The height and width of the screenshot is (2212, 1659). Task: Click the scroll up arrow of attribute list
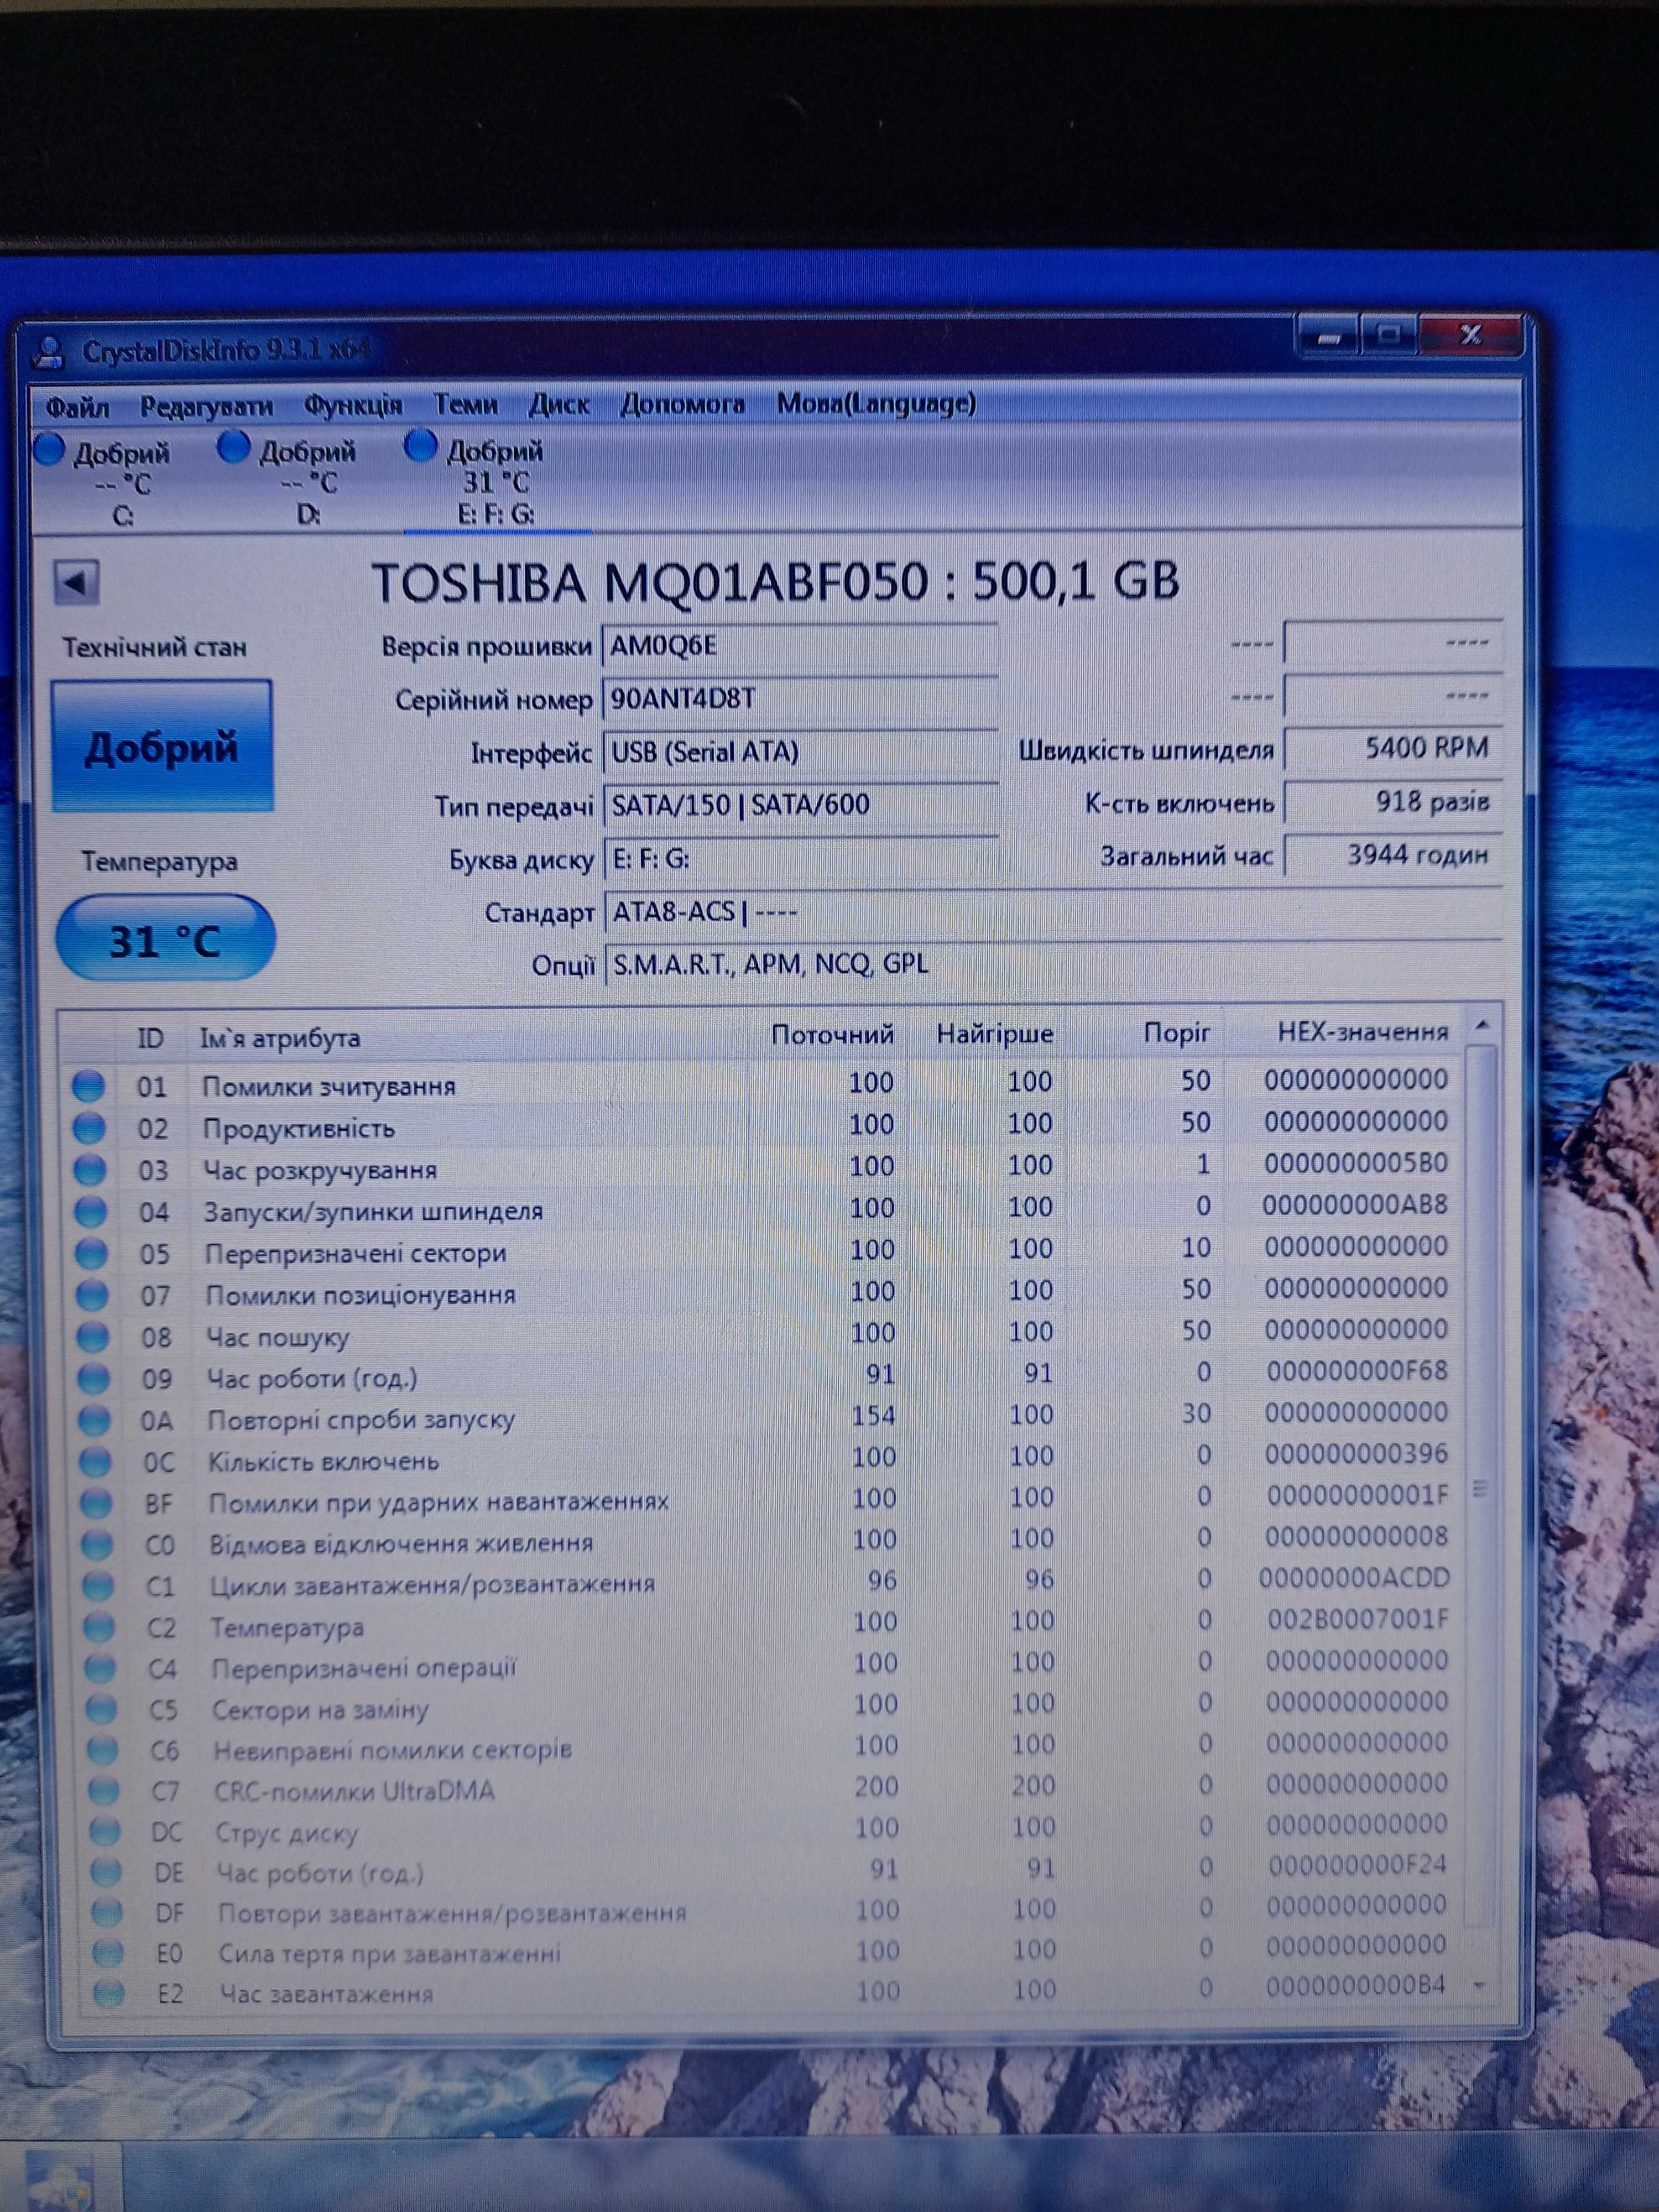(x=1483, y=1024)
